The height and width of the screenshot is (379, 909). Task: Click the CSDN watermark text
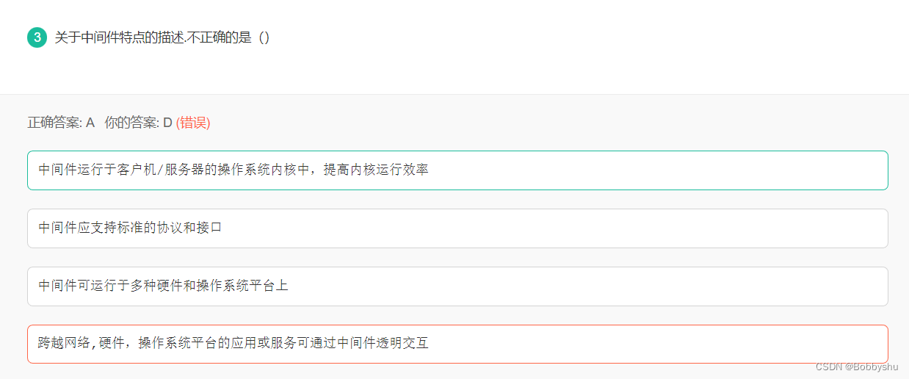(x=828, y=366)
